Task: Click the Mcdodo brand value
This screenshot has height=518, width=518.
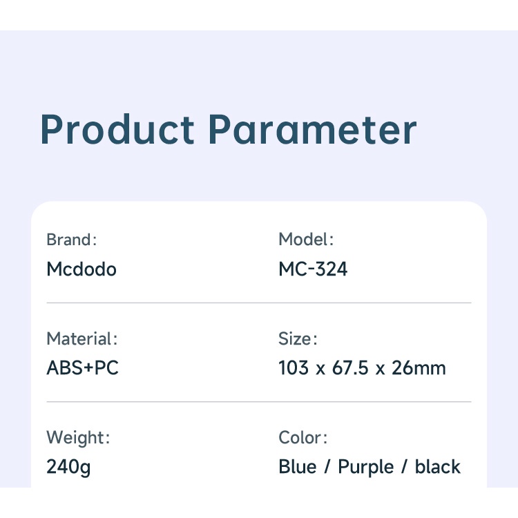Action: [x=81, y=269]
